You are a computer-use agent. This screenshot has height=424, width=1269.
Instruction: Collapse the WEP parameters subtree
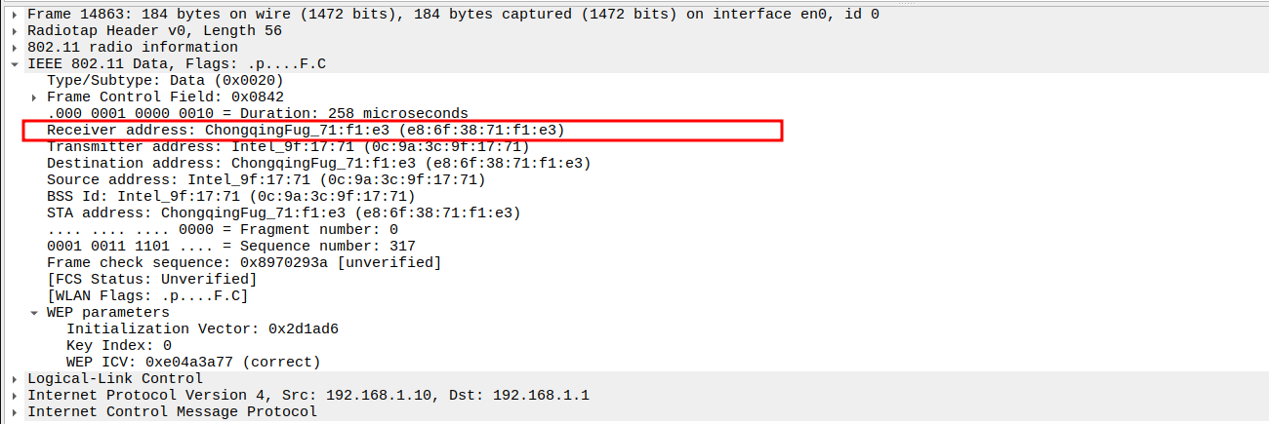point(34,312)
